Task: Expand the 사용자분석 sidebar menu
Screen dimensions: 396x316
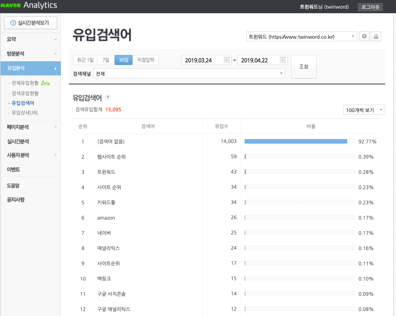Action: [x=31, y=155]
